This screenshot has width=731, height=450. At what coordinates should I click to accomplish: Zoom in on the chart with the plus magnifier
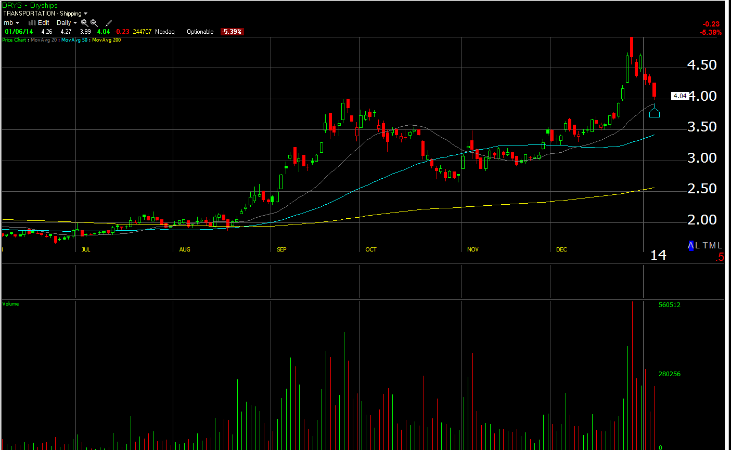click(x=84, y=23)
